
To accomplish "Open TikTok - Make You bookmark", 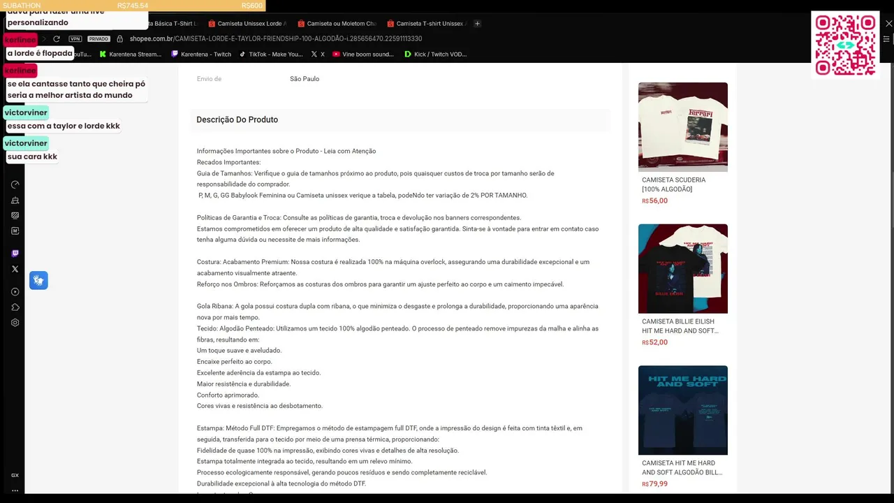I will tap(271, 54).
